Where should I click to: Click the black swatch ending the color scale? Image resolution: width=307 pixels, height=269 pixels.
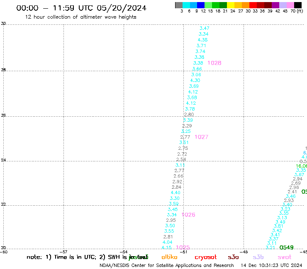(x=298, y=5)
